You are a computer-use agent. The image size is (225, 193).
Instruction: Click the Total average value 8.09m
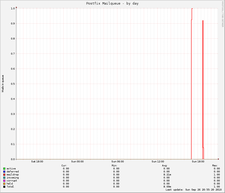(x=167, y=187)
